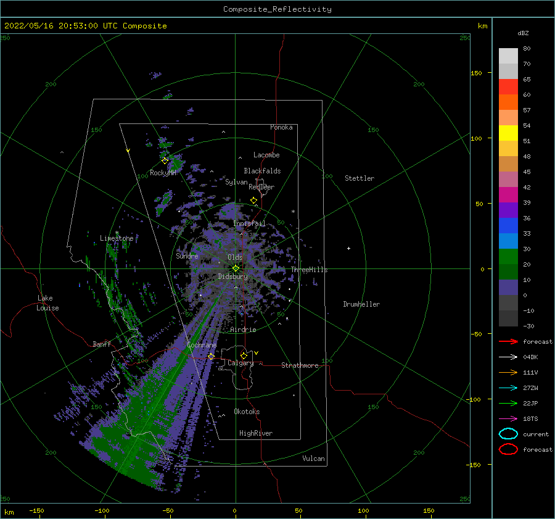Click white asterisk marker above Limestone
Image resolution: width=555 pixels, height=519 pixels.
pos(117,233)
